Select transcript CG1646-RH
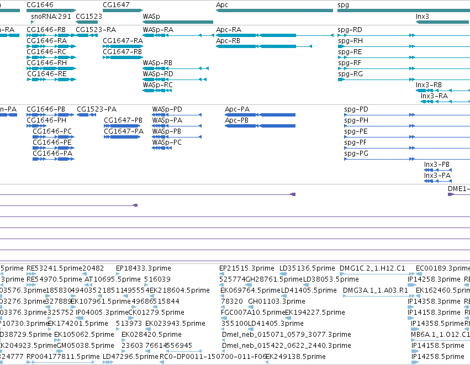The width and height of the screenshot is (470, 365). coord(51,68)
